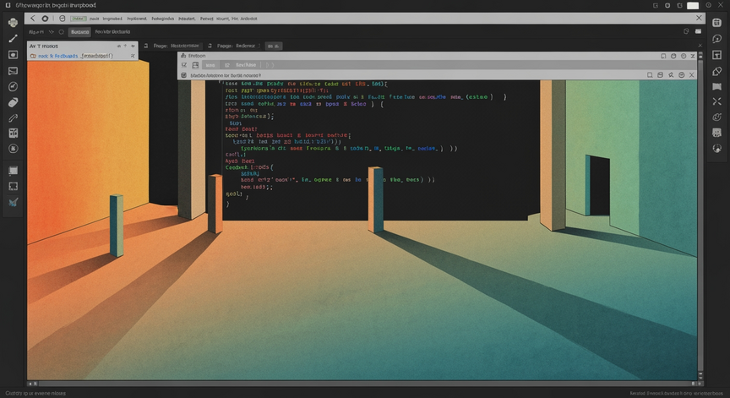
Task: Click the save disk icon on code panel header
Action: [660, 75]
